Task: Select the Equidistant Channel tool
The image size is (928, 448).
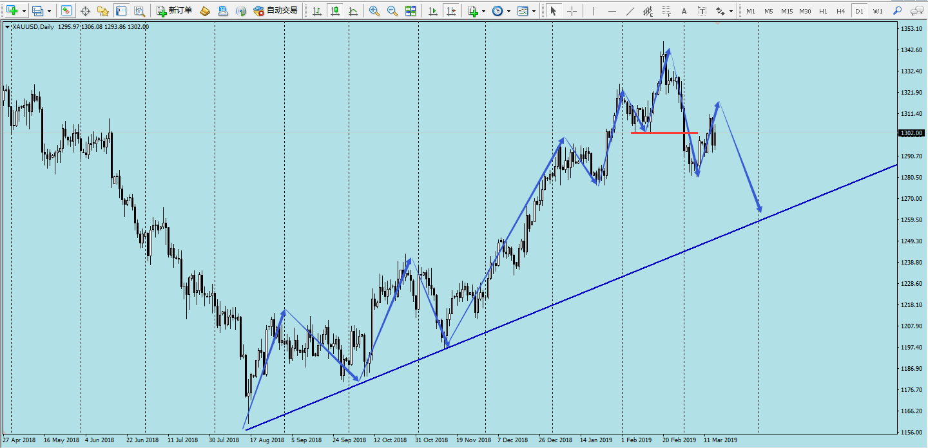Action: [648, 11]
